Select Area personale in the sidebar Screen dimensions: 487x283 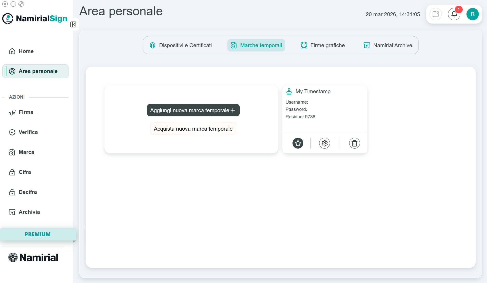pyautogui.click(x=35, y=71)
